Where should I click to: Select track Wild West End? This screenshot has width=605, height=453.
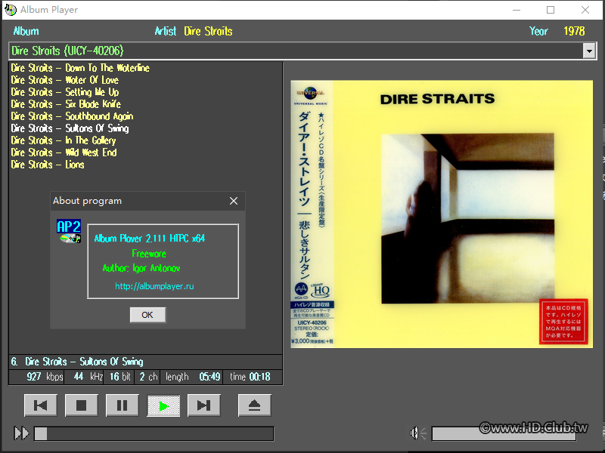tap(64, 153)
